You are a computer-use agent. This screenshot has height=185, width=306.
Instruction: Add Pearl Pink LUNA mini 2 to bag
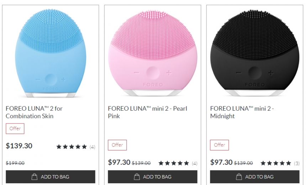(x=153, y=177)
